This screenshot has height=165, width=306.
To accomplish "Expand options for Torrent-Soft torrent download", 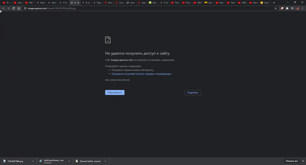I will pos(105,161).
